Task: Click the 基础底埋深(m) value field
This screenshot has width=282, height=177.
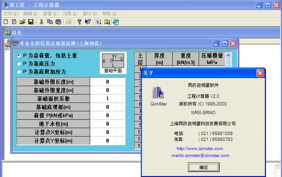Action: (107, 107)
